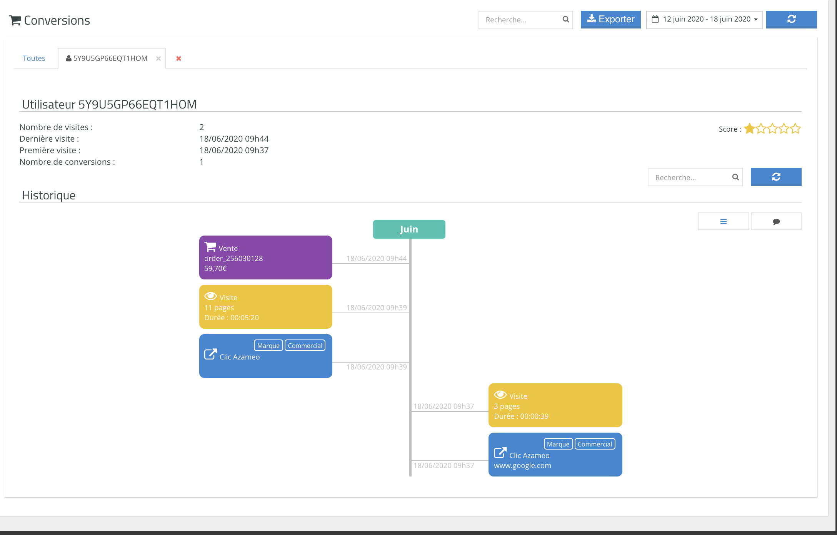
Task: Expand the Toutes tab filter
Action: (34, 58)
